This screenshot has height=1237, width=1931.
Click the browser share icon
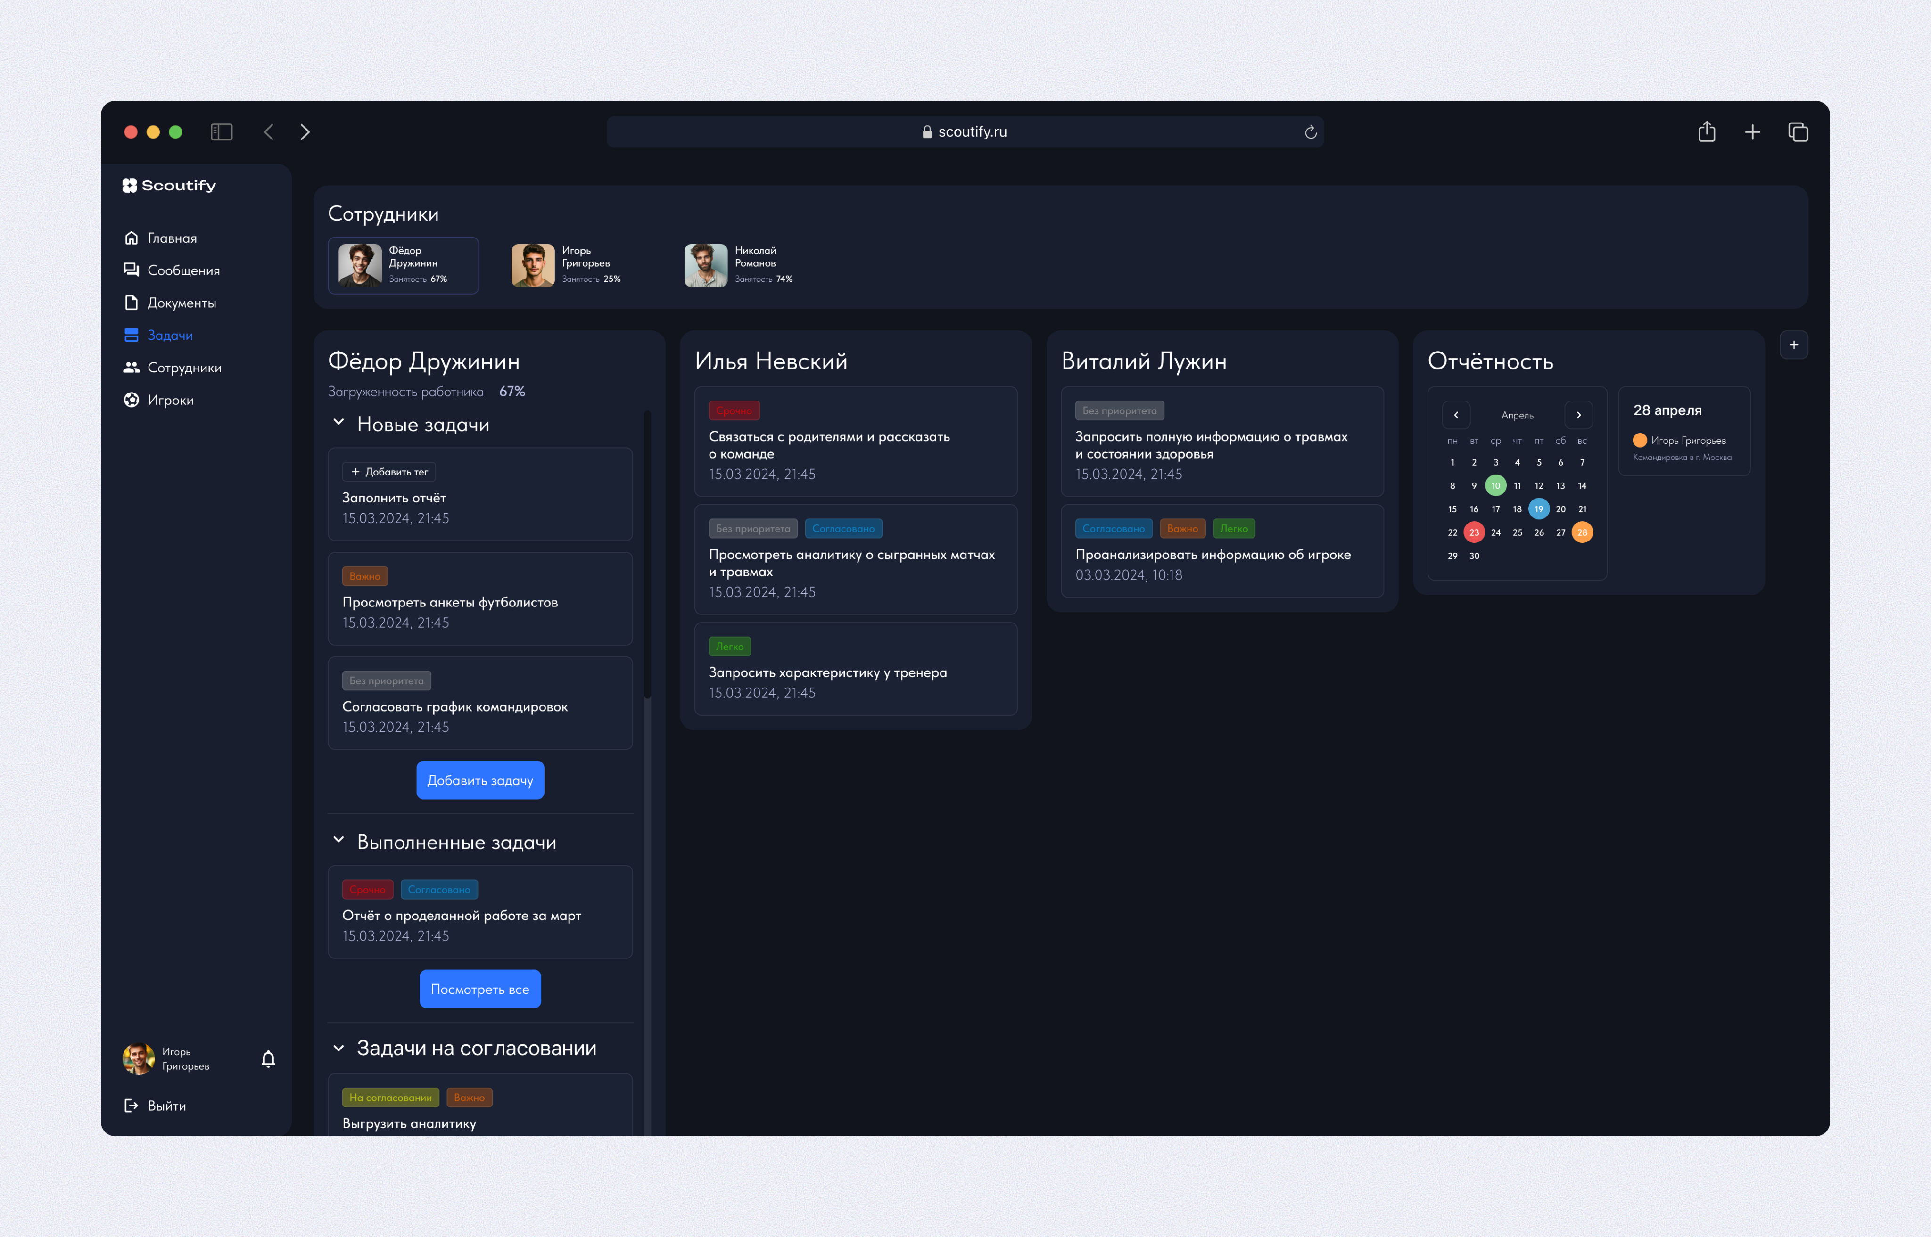click(x=1707, y=132)
